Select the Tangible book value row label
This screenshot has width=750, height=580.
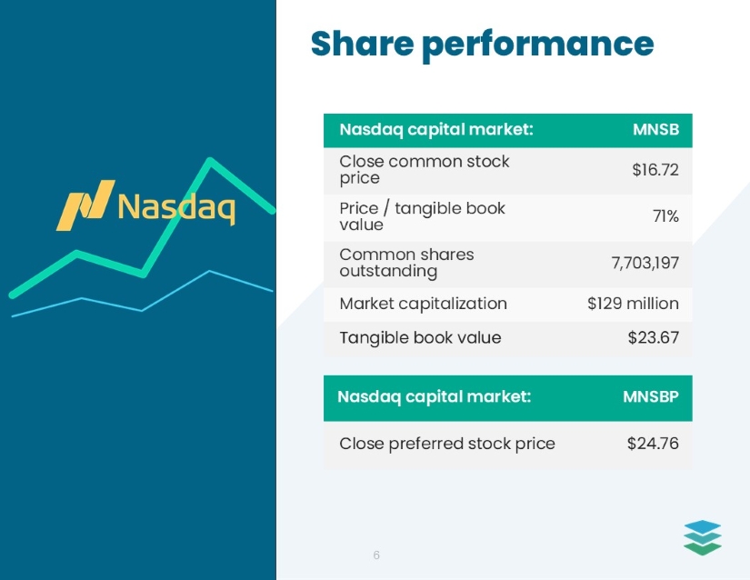(x=420, y=337)
